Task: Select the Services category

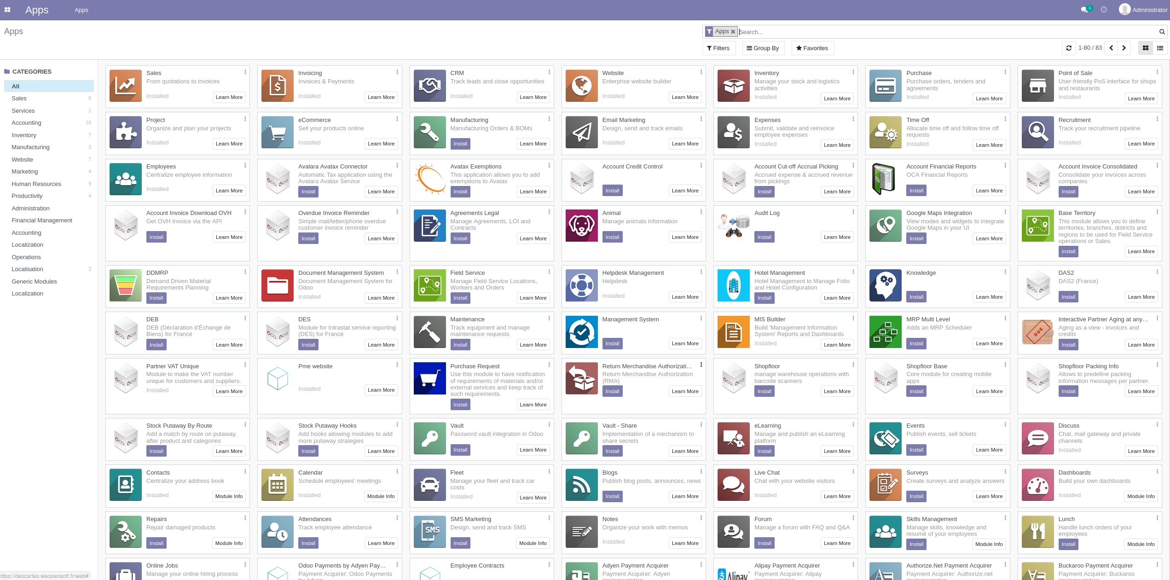Action: pos(49,110)
